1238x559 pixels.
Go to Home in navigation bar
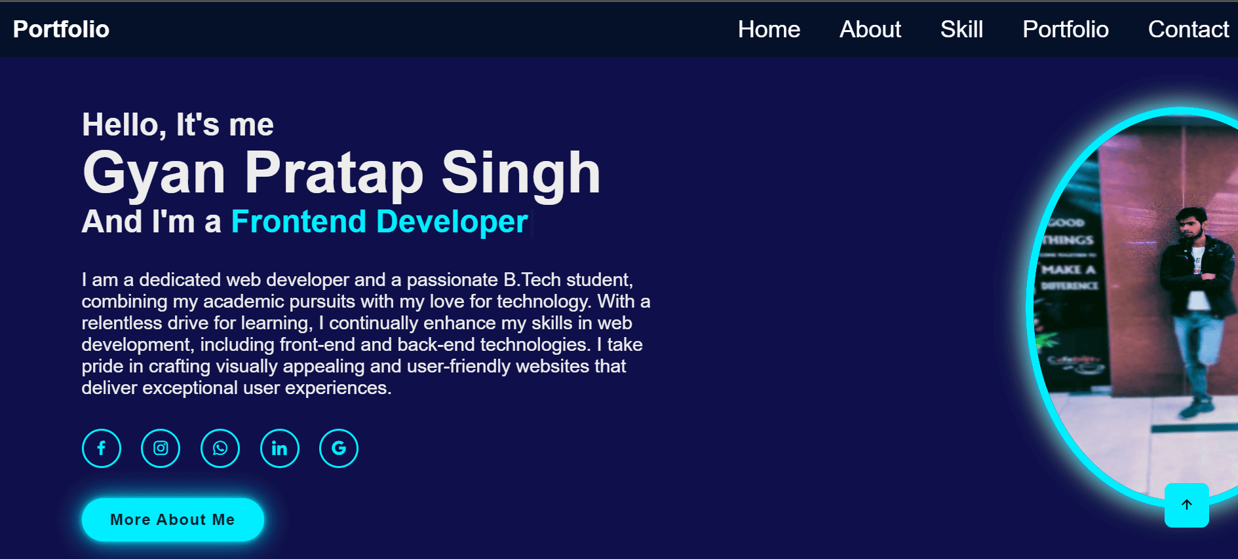click(769, 29)
